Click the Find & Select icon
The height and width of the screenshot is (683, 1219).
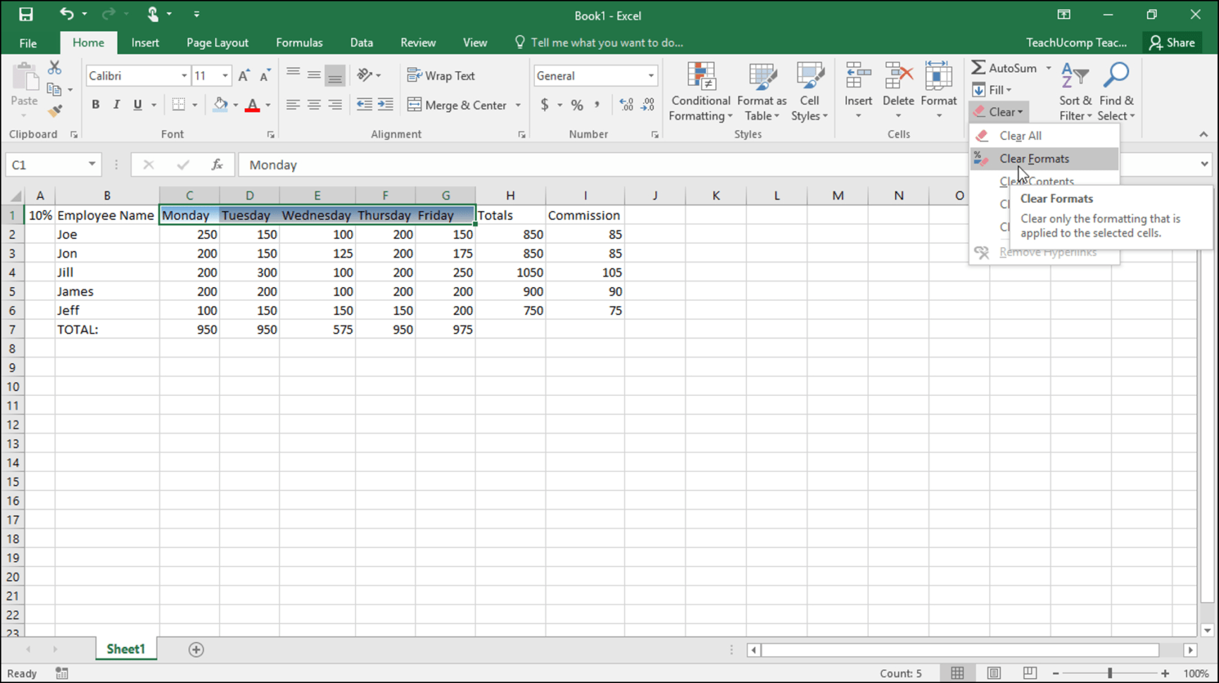(x=1116, y=92)
